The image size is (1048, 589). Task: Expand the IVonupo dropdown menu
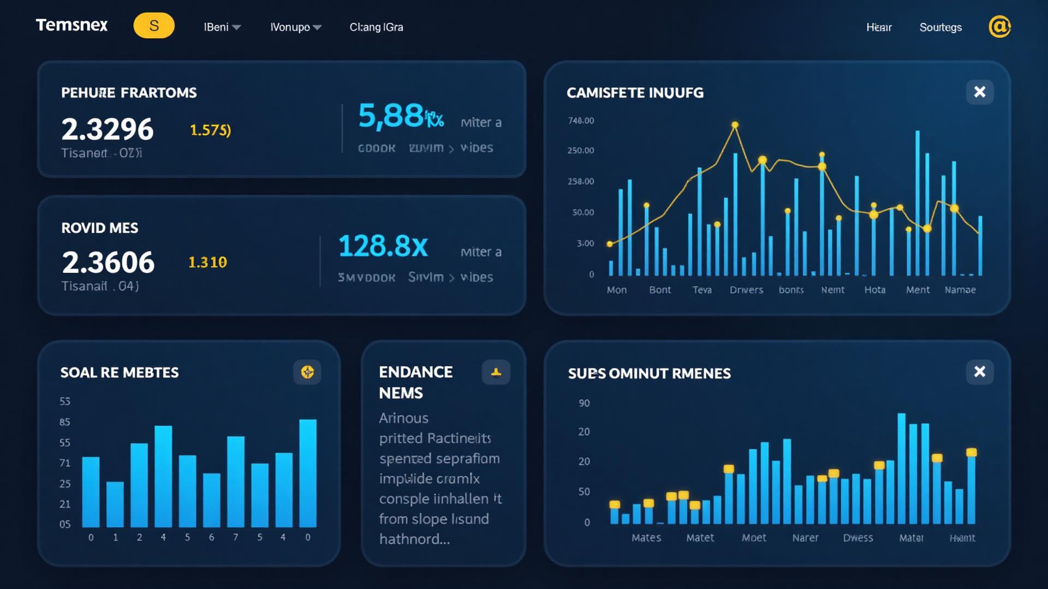point(295,27)
